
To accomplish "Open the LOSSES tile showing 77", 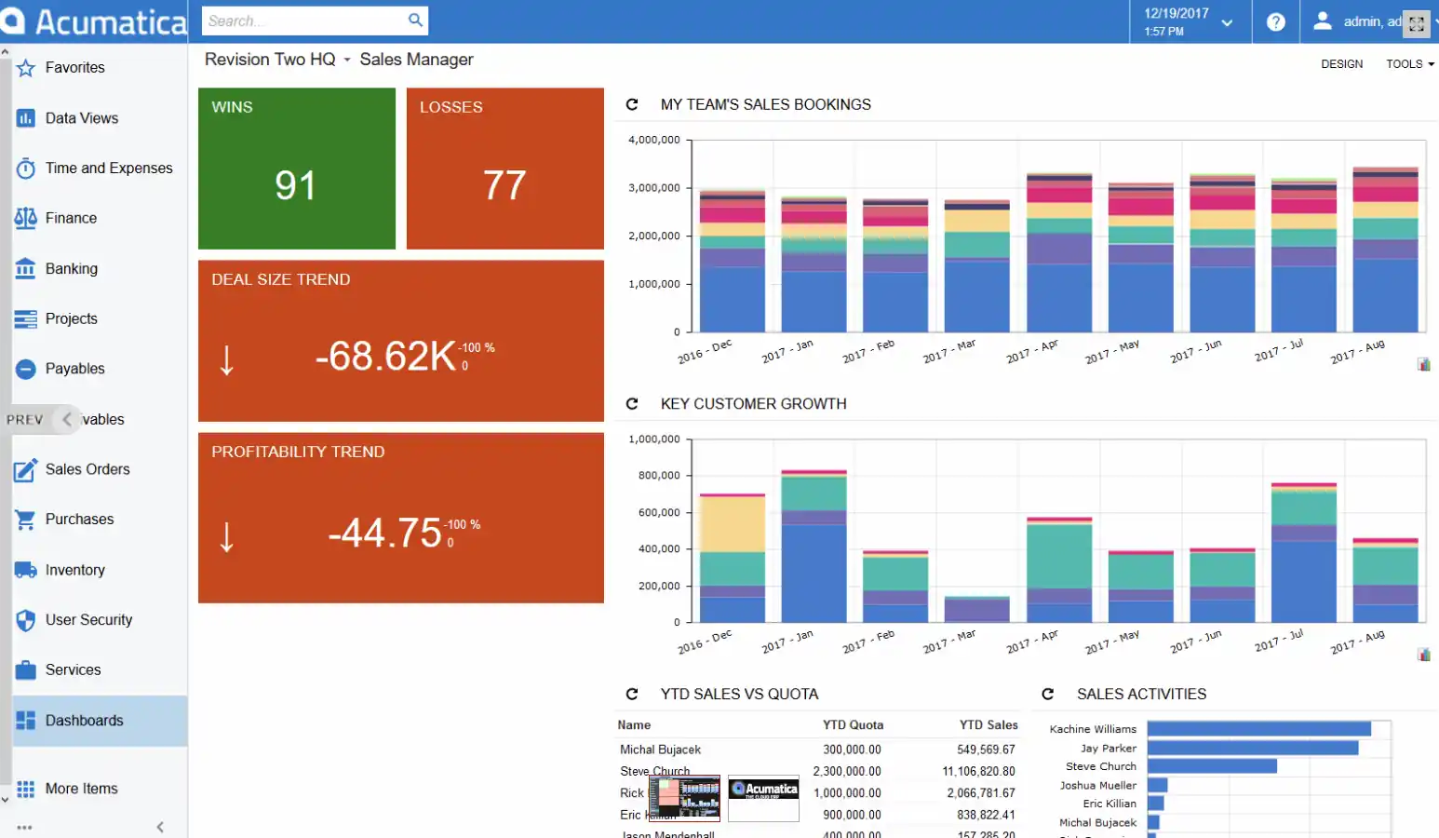I will pos(505,169).
